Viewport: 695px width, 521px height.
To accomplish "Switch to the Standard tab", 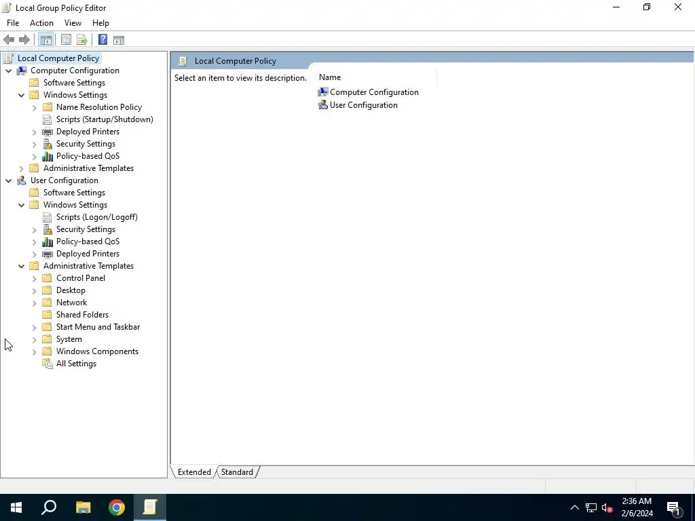I will (x=237, y=472).
